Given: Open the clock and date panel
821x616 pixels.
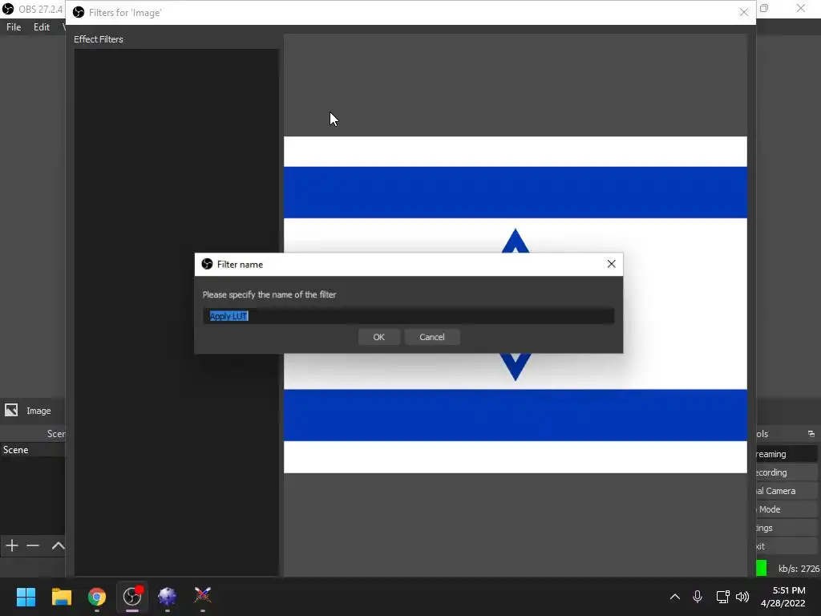Looking at the screenshot, I should click(x=783, y=597).
